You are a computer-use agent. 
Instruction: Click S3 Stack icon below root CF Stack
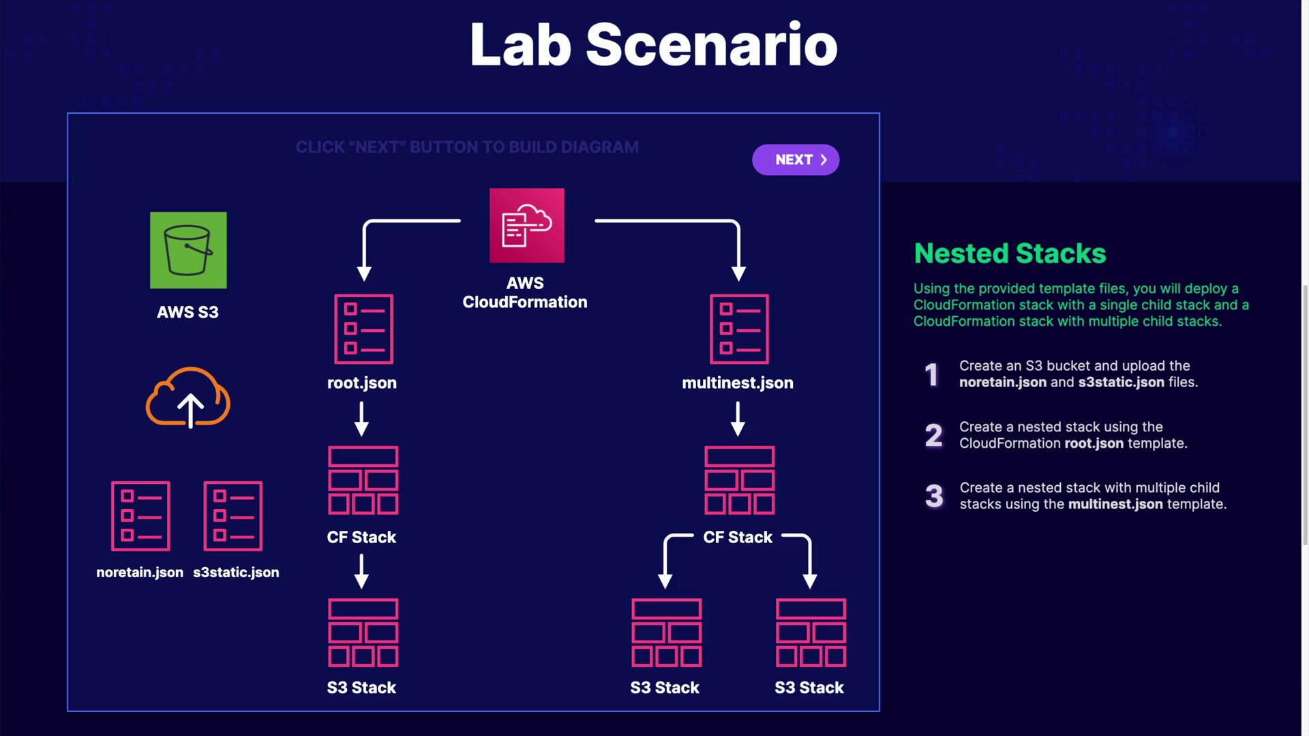coord(363,632)
